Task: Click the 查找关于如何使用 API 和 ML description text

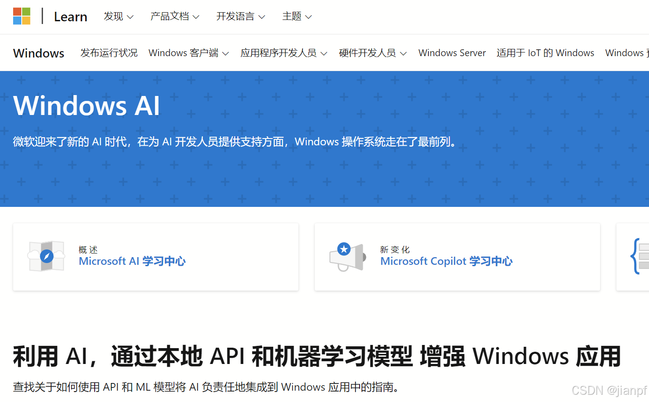Action: (207, 387)
